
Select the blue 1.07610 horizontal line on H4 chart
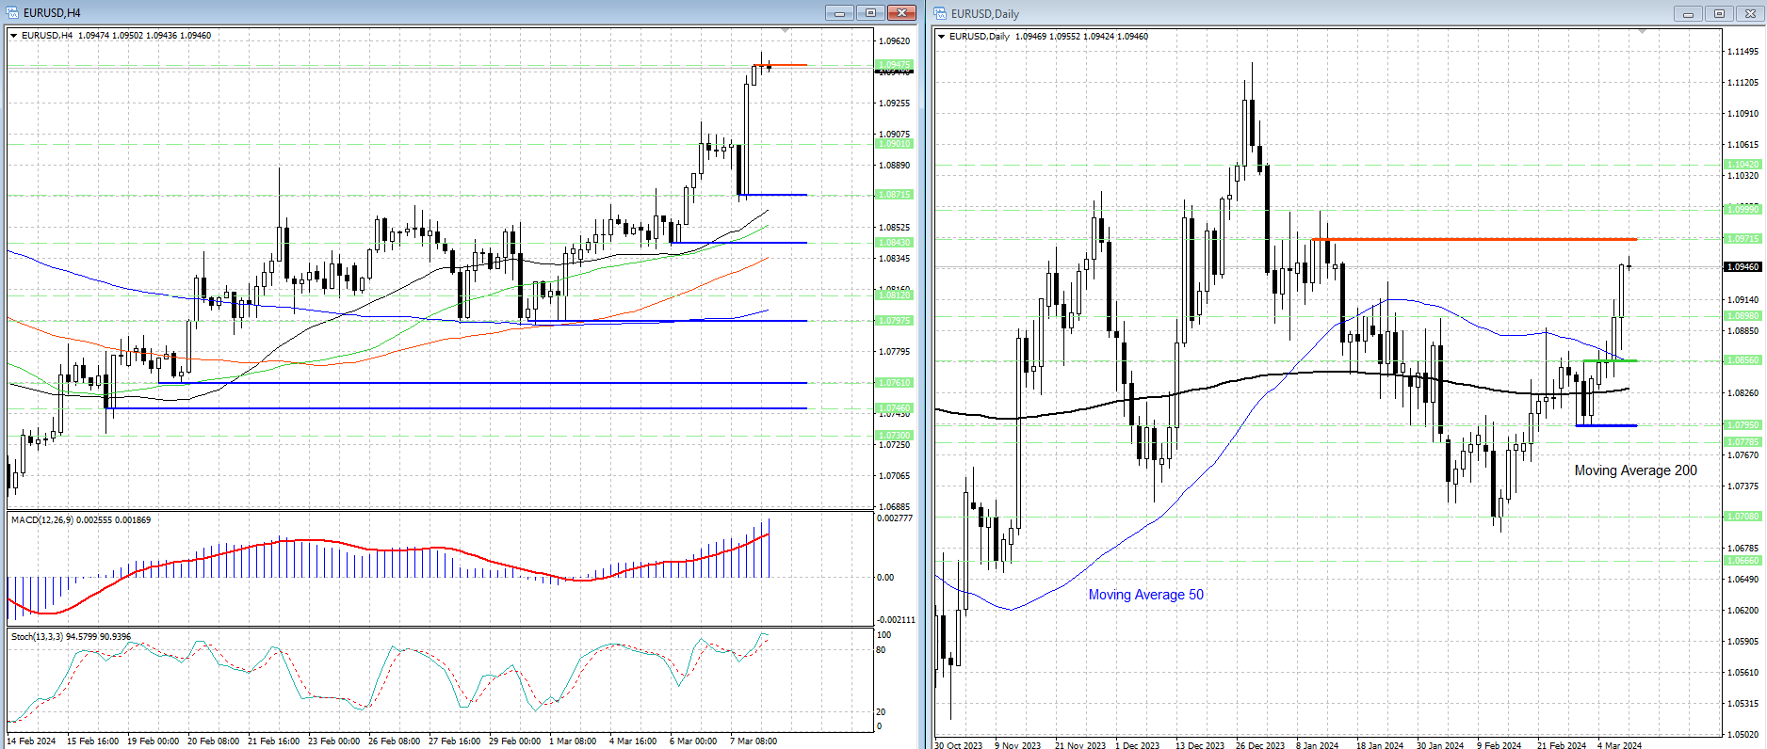pyautogui.click(x=485, y=383)
